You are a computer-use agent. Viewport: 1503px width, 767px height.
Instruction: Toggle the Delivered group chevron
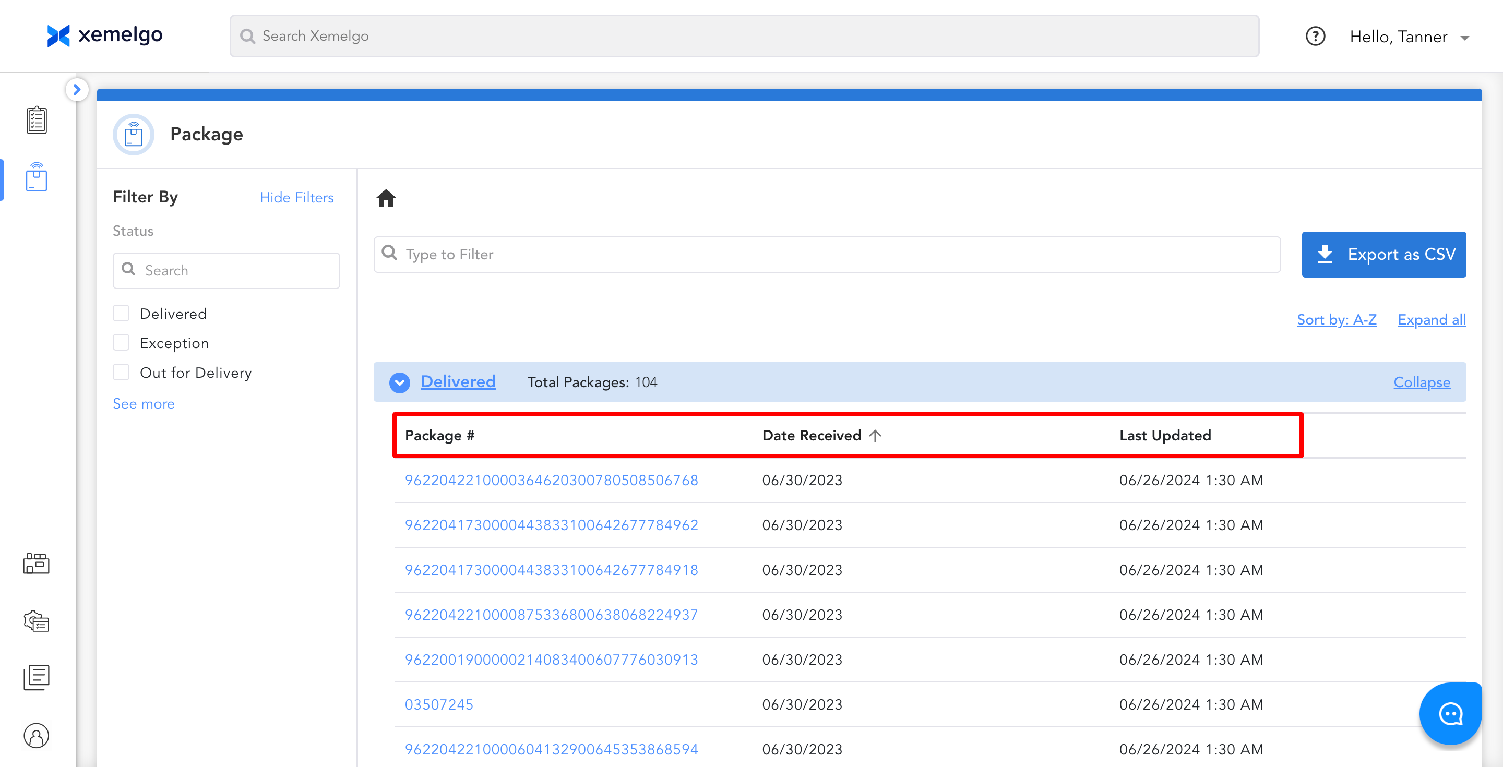[399, 382]
